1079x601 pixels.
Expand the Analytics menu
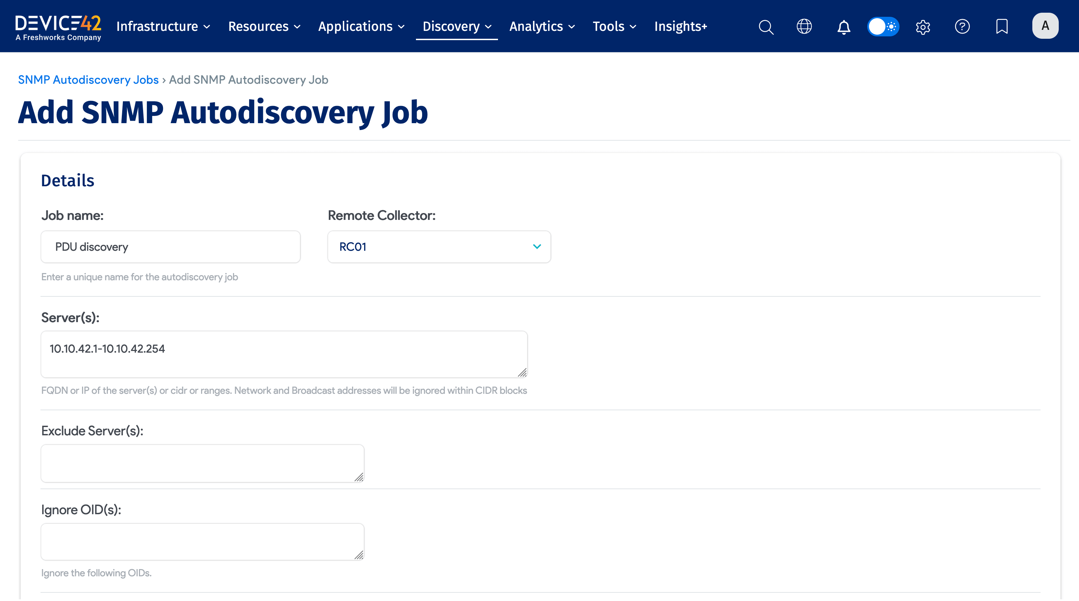pyautogui.click(x=542, y=26)
